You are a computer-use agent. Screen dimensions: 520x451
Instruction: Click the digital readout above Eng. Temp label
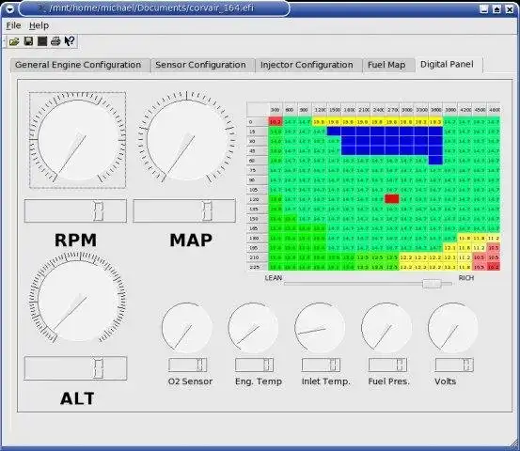(255, 365)
